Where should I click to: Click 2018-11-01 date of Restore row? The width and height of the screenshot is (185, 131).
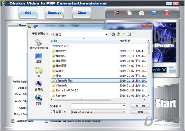click(x=133, y=95)
